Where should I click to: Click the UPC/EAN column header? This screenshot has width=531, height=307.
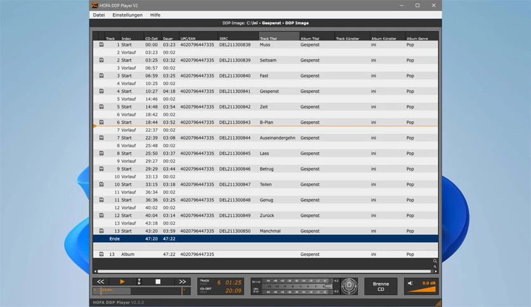click(198, 37)
